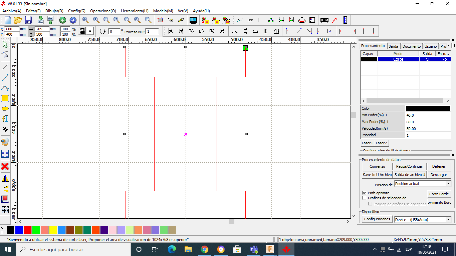Click the Max Poder value 60.0

[x=428, y=122]
